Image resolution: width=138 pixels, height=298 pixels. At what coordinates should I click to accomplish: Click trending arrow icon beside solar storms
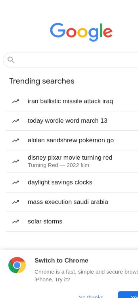click(15, 222)
